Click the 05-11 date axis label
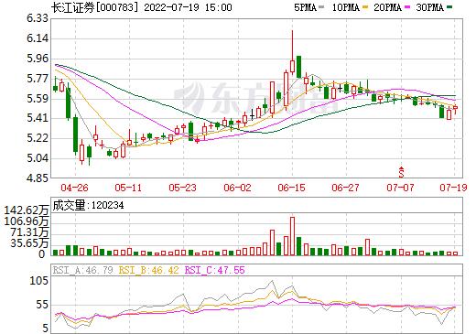476x334 pixels. pos(128,188)
